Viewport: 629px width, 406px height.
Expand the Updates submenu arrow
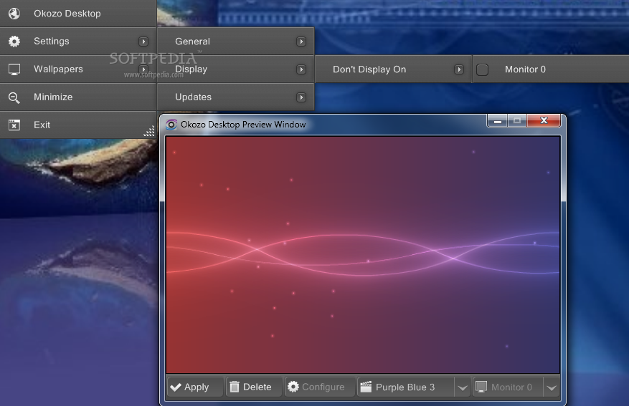tap(301, 97)
